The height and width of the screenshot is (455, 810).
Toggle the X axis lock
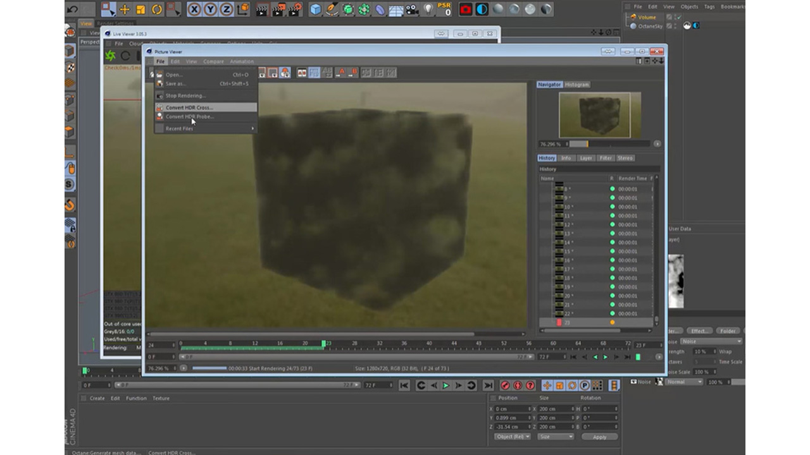(x=194, y=9)
